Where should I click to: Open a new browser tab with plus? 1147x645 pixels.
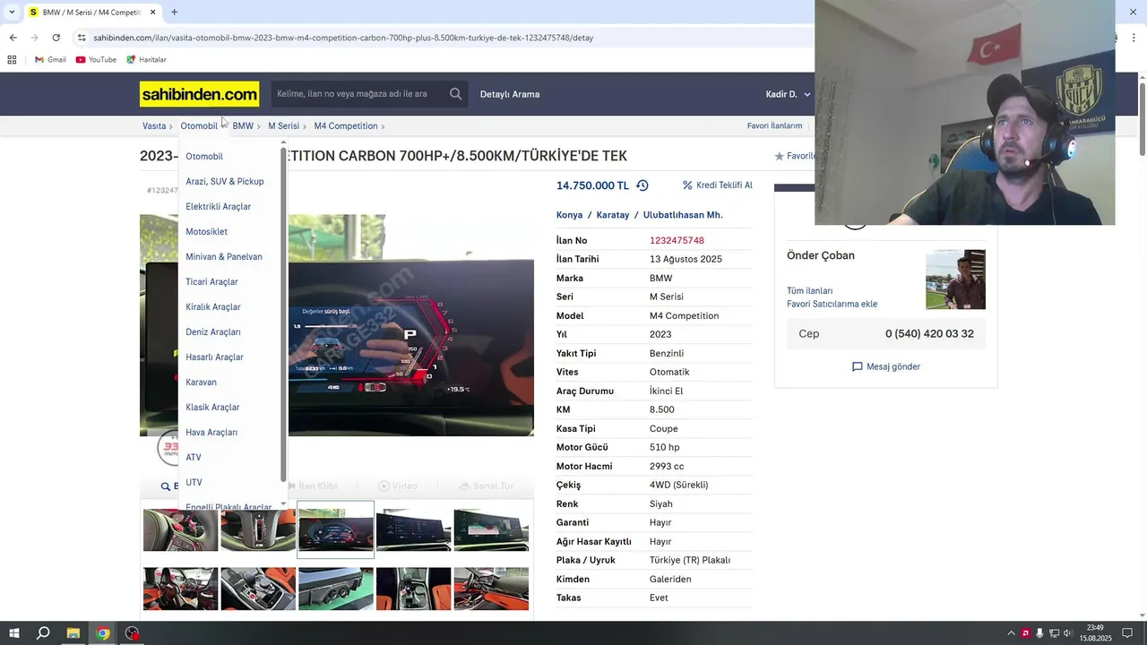(x=174, y=13)
